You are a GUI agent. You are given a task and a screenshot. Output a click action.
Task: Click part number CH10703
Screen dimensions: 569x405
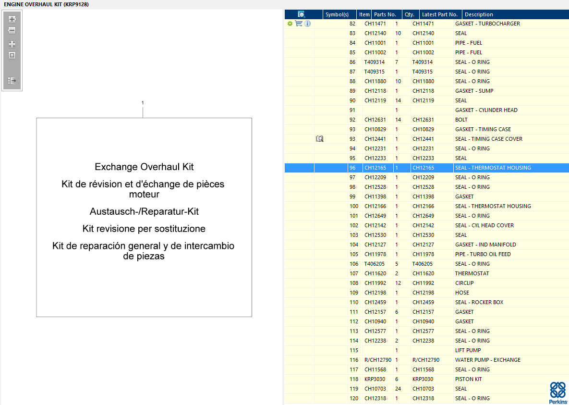coord(375,389)
